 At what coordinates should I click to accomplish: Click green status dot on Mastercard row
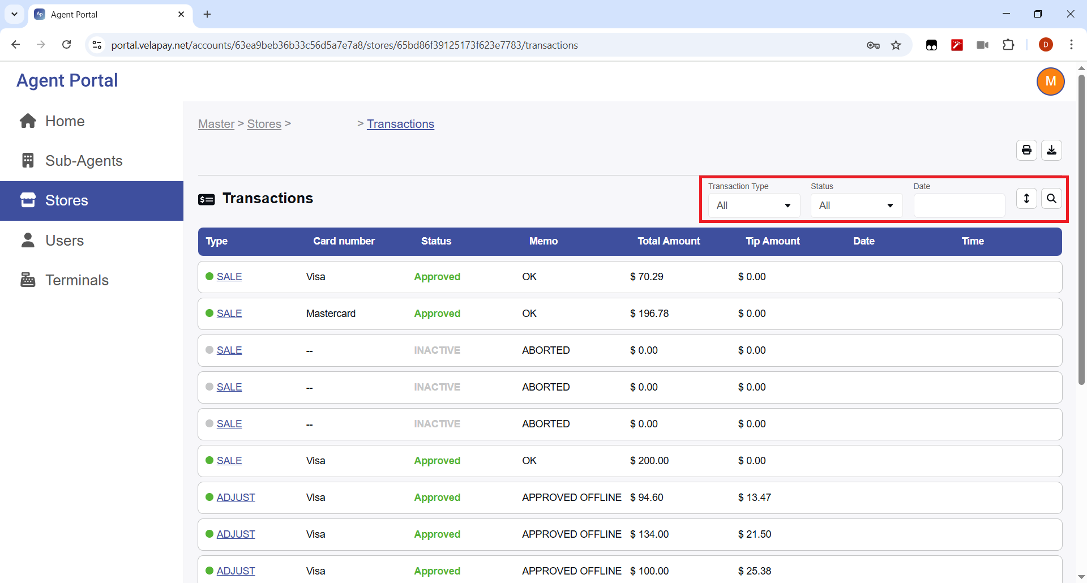pos(209,313)
